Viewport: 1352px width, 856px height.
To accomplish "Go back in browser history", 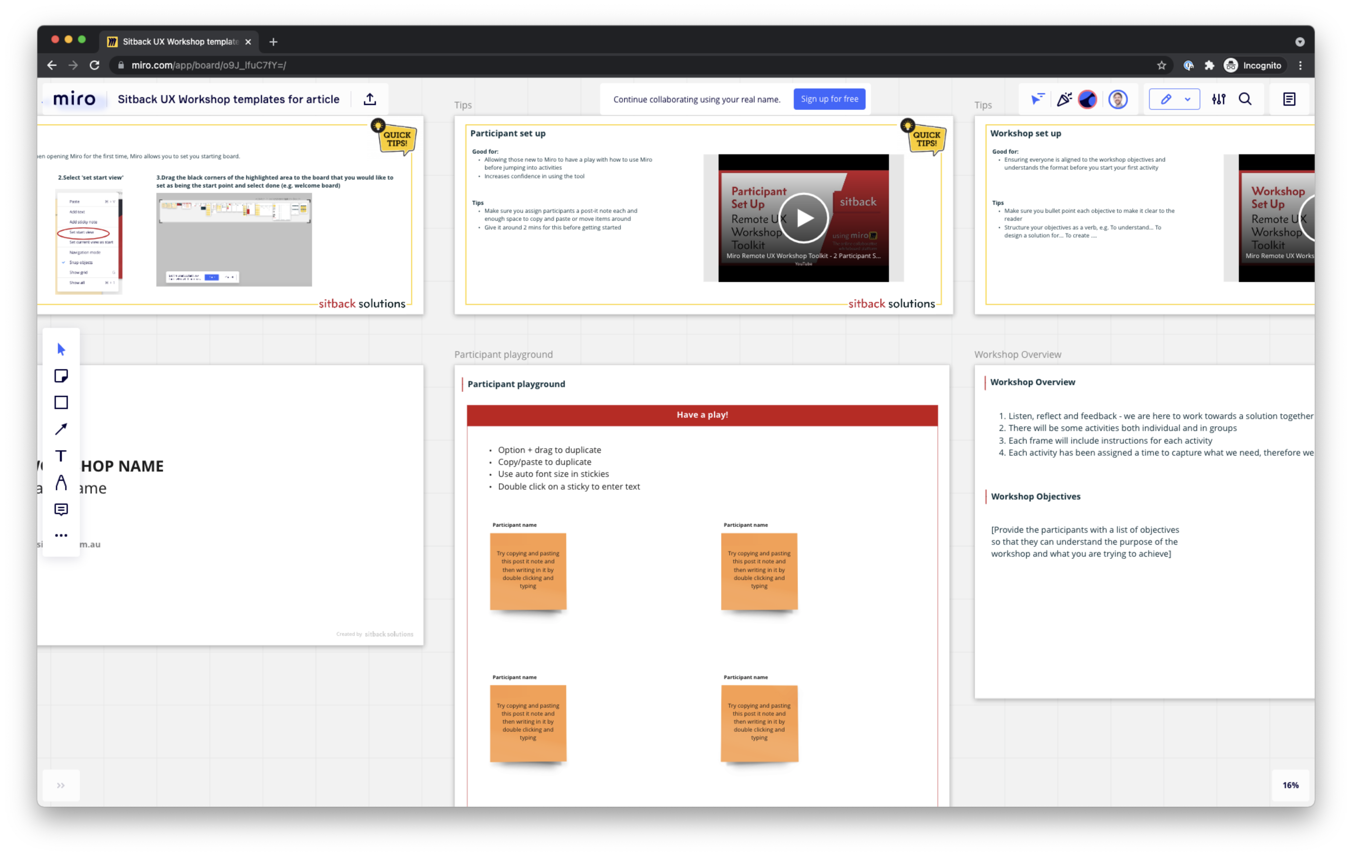I will pos(52,65).
